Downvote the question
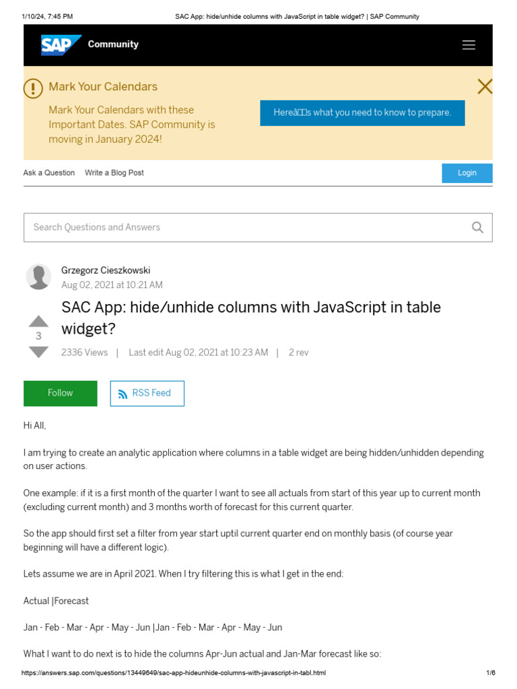The image size is (517, 689). point(38,352)
